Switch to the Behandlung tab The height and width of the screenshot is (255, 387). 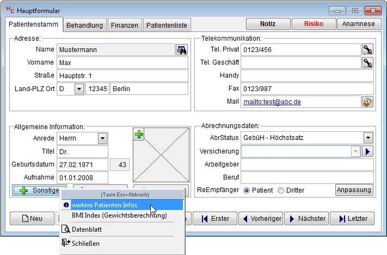coord(84,25)
